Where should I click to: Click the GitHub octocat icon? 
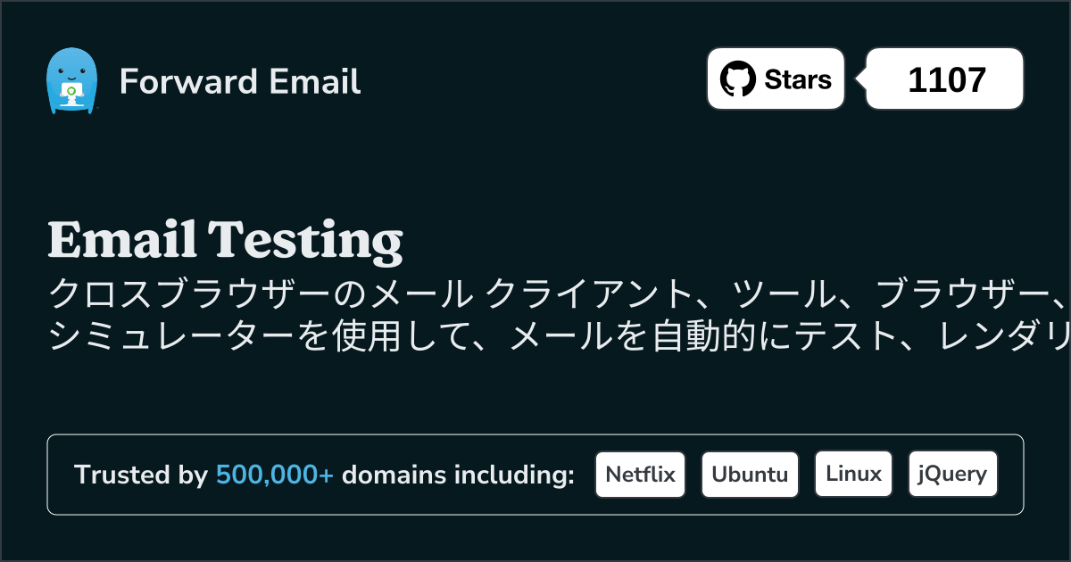coord(737,79)
